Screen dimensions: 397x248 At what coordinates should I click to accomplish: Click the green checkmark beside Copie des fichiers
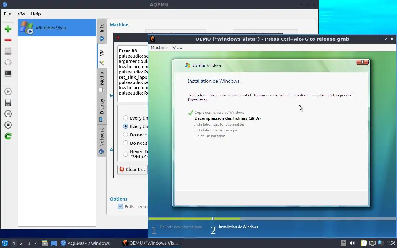[x=190, y=113]
